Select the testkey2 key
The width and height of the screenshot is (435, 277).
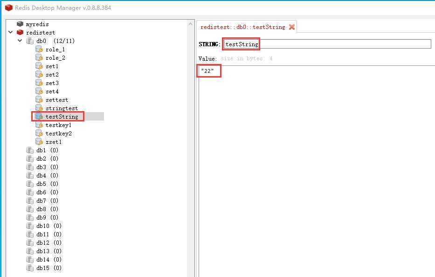point(58,133)
